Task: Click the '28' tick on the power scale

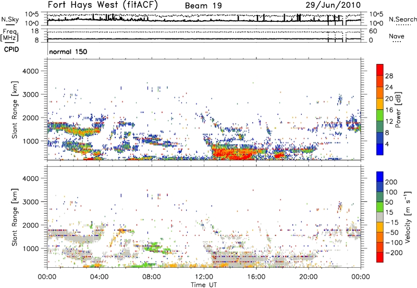Action: (389, 76)
